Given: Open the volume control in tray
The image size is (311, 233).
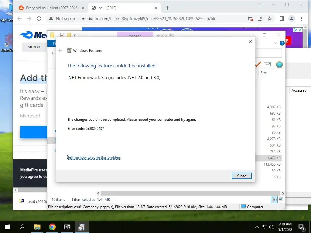Looking at the screenshot, I should point(272,227).
